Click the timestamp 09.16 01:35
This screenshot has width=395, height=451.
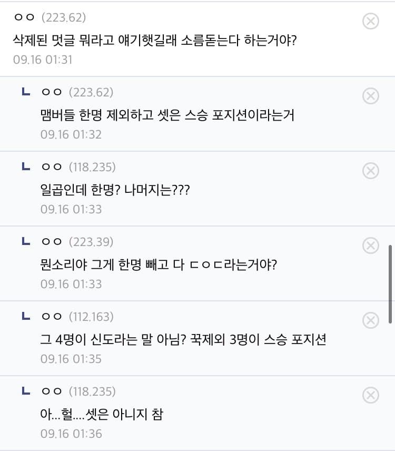(x=71, y=359)
